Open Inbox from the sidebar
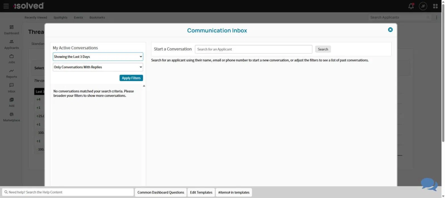This screenshot has height=198, width=445. [12, 88]
